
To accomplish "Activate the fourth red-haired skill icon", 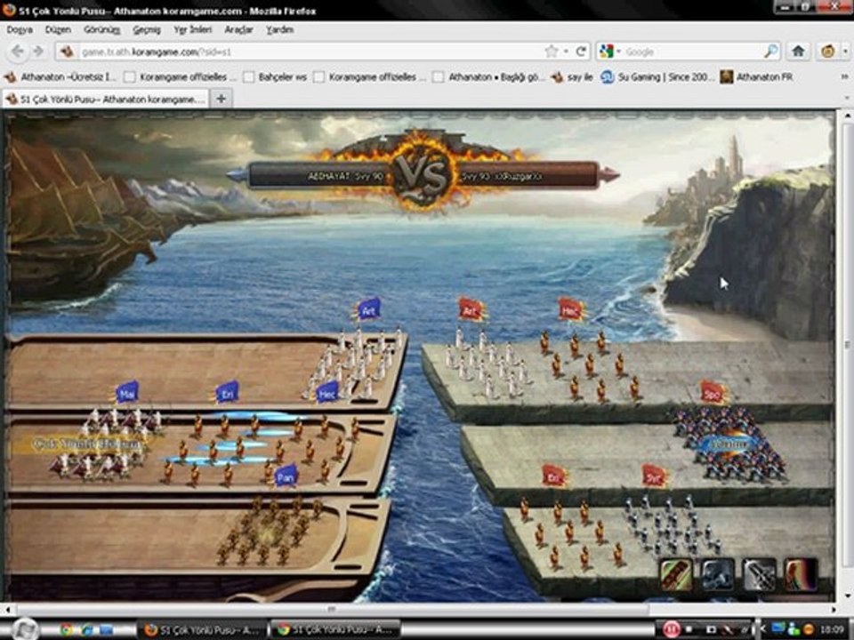I will tap(801, 574).
